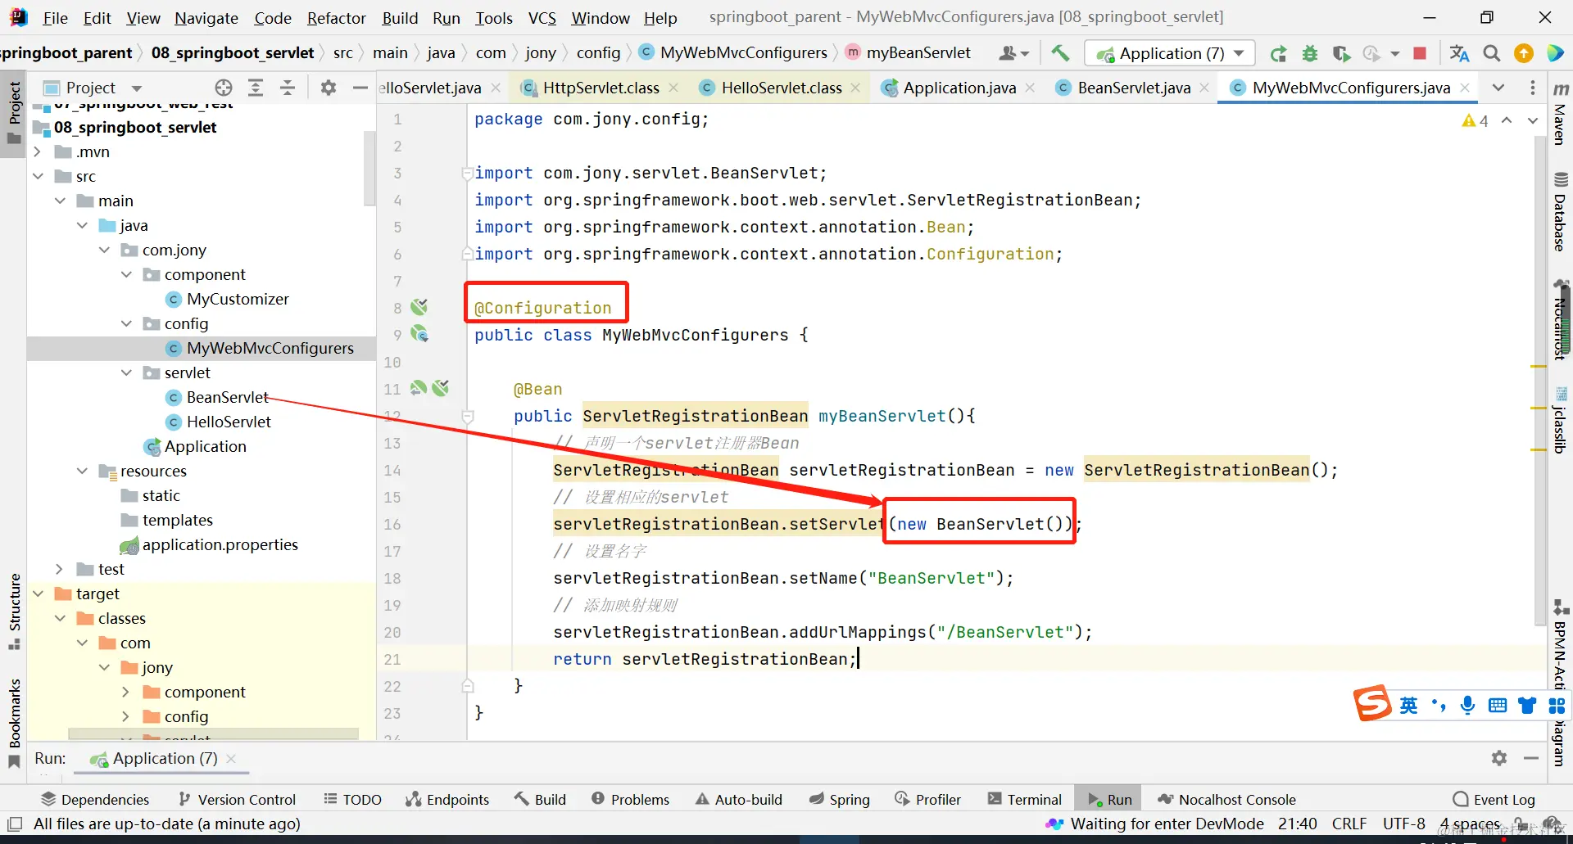
Task: Select BeanServlet in the project tree
Action: (227, 397)
